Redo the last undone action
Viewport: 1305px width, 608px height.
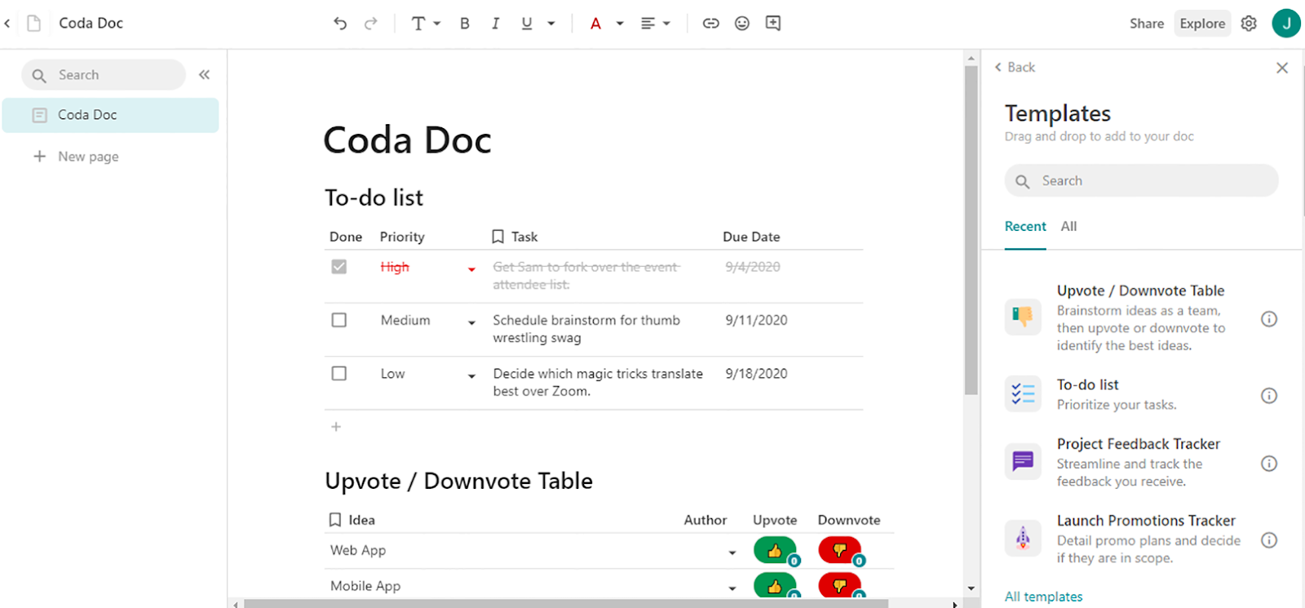coord(371,24)
